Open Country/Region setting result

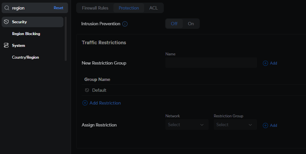point(25,57)
